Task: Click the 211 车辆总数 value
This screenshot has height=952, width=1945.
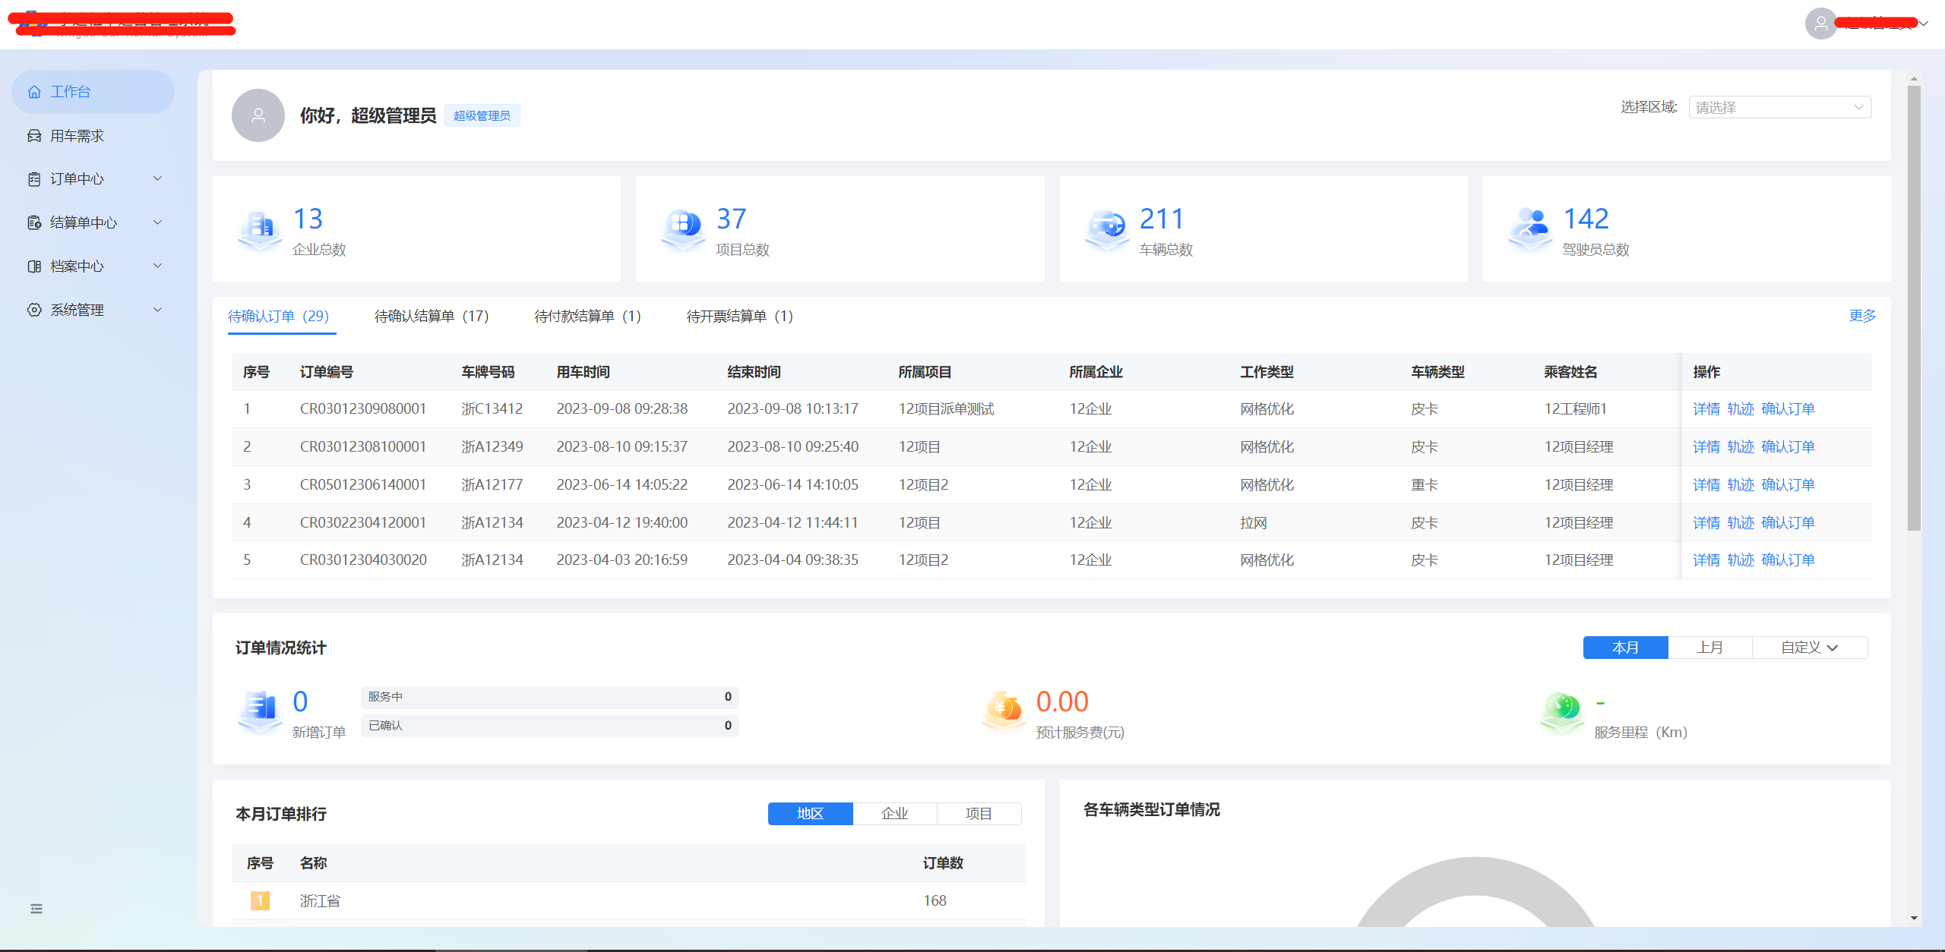Action: pos(1162,219)
